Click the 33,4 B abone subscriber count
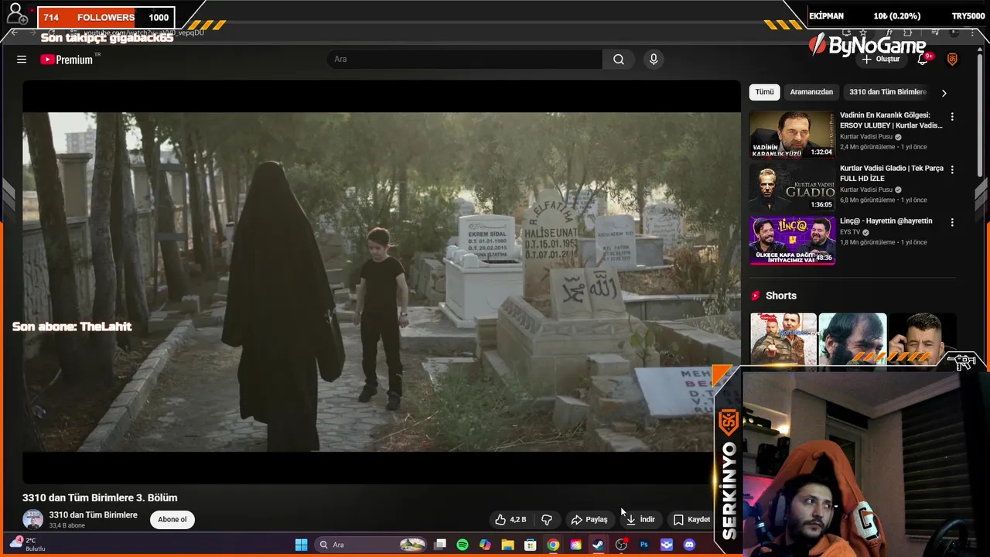Viewport: 990px width, 557px height. coord(67,526)
